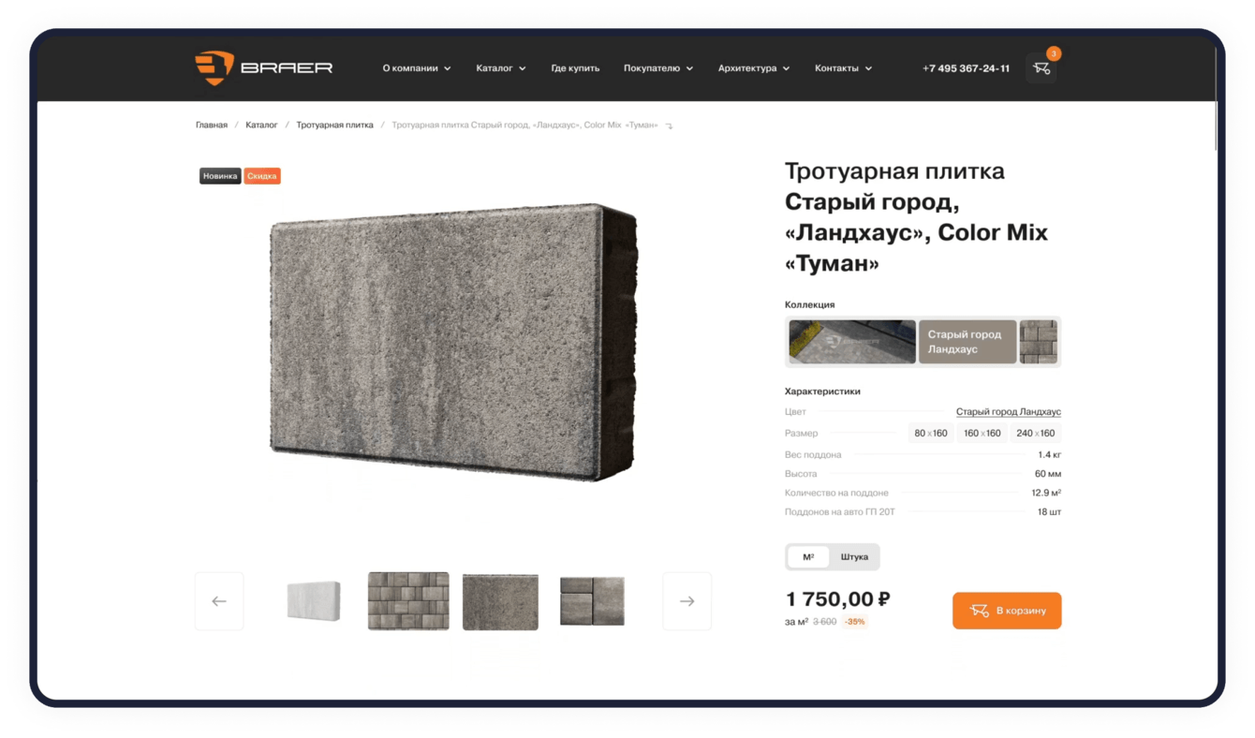The height and width of the screenshot is (738, 1255).
Task: Select the white tile thumbnail
Action: coord(314,601)
